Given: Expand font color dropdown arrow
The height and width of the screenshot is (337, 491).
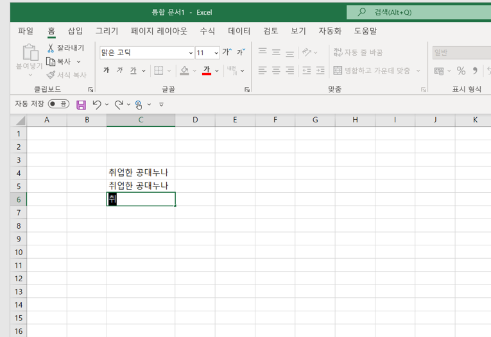Looking at the screenshot, I should 217,71.
